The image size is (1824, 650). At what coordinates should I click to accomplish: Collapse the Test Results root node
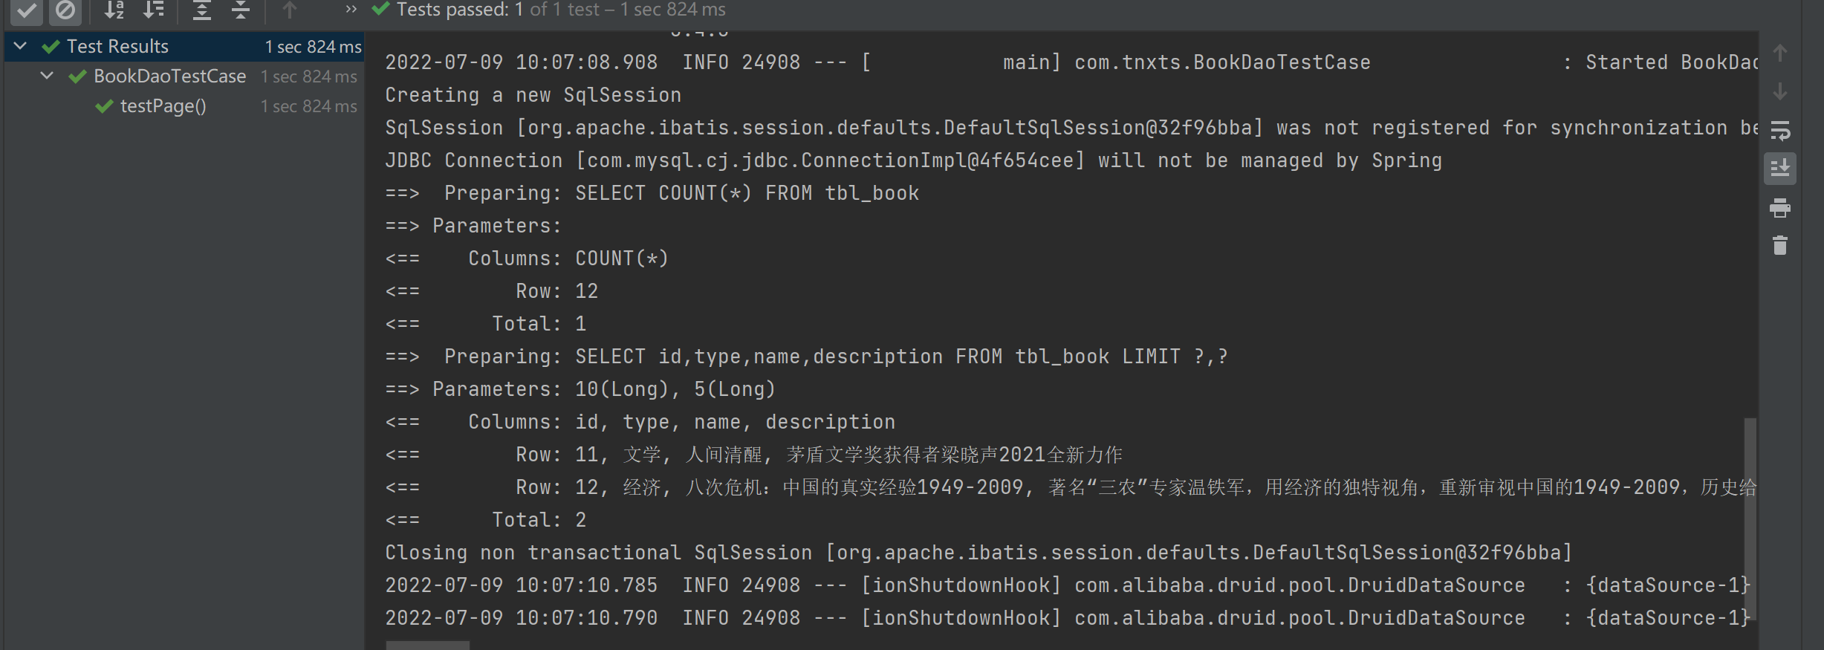click(21, 46)
